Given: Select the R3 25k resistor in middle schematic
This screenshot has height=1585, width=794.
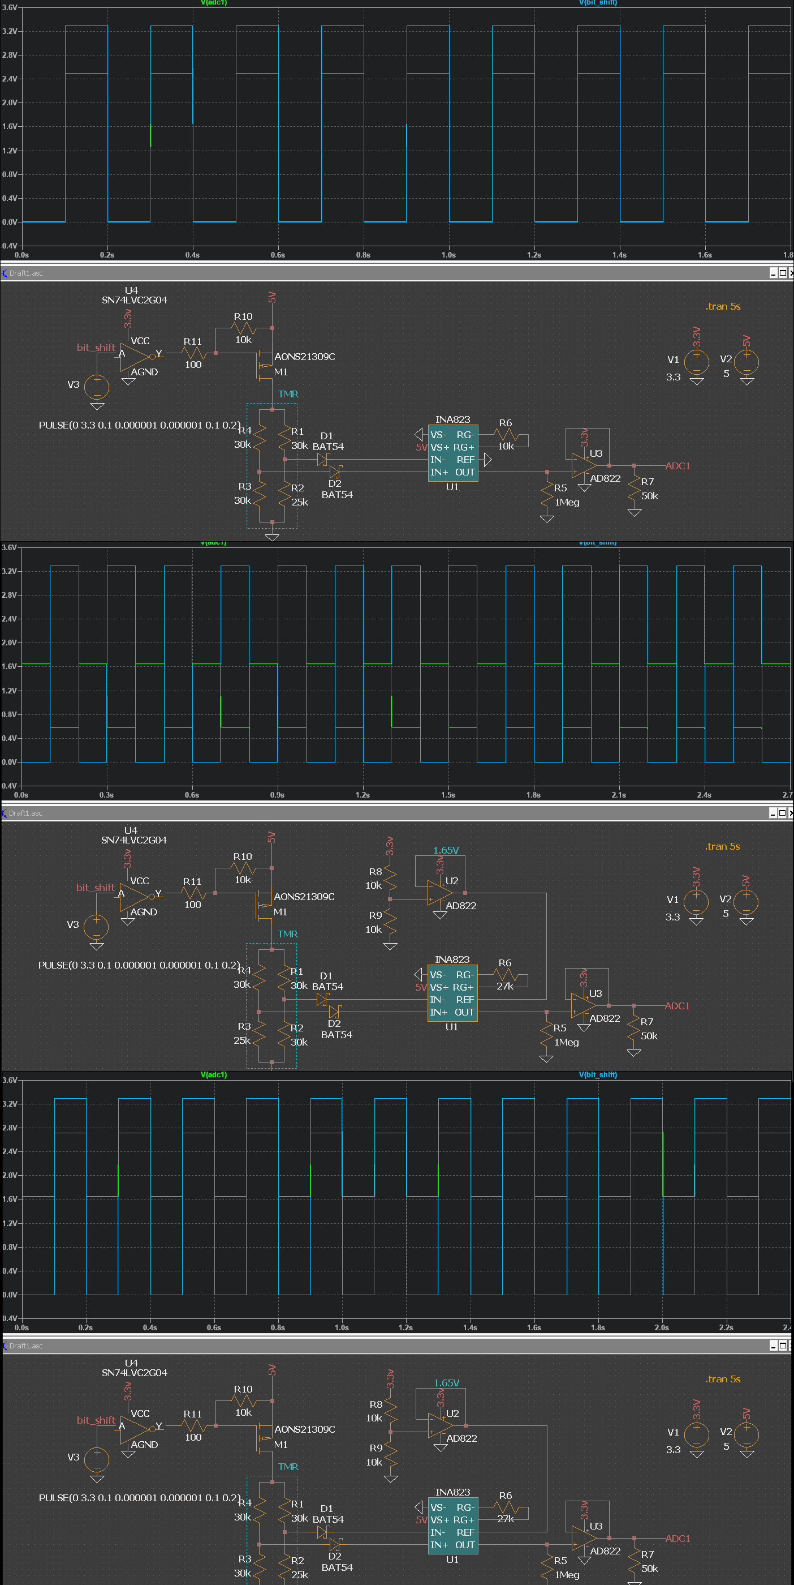Looking at the screenshot, I should [x=258, y=1034].
